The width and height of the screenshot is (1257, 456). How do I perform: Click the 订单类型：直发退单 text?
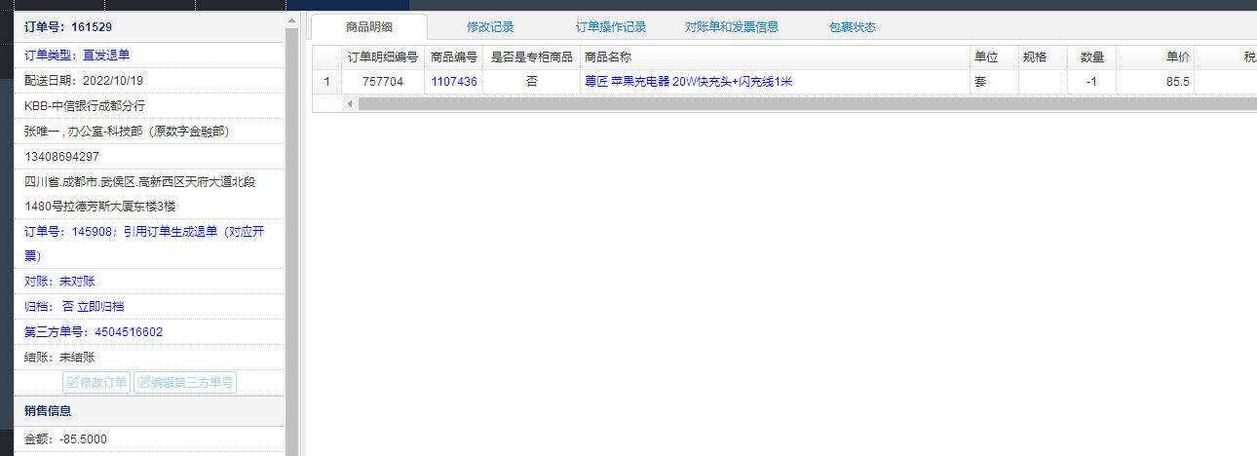point(77,56)
